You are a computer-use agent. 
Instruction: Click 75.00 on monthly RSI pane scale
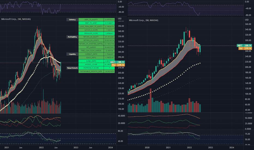click(247, 134)
